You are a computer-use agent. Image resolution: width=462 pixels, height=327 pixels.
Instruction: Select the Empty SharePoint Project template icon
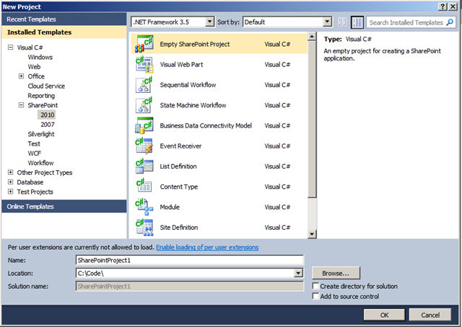point(144,44)
